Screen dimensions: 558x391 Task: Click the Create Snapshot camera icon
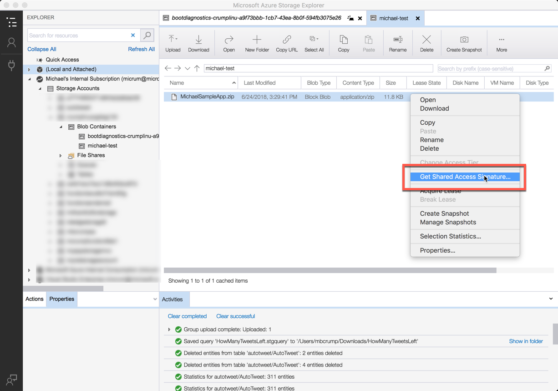click(464, 40)
